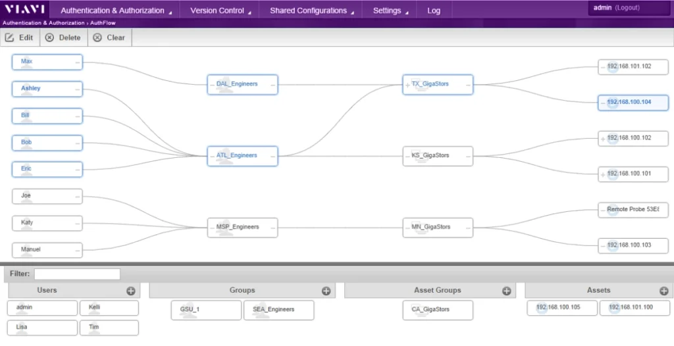674x346 pixels.
Task: Click the Clear toolbar button
Action: pyautogui.click(x=109, y=37)
